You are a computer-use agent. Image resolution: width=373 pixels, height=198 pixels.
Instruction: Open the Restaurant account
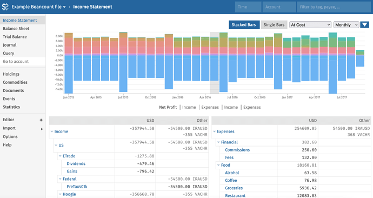235,196
